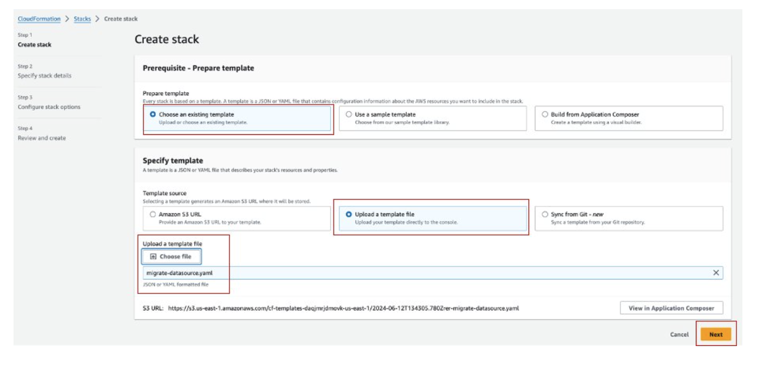Choose Amazon S3 URL template source
Image resolution: width=757 pixels, height=365 pixels.
click(x=153, y=214)
